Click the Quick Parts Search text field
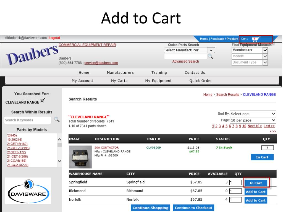The height and width of the screenshot is (212, 283). [x=185, y=56]
